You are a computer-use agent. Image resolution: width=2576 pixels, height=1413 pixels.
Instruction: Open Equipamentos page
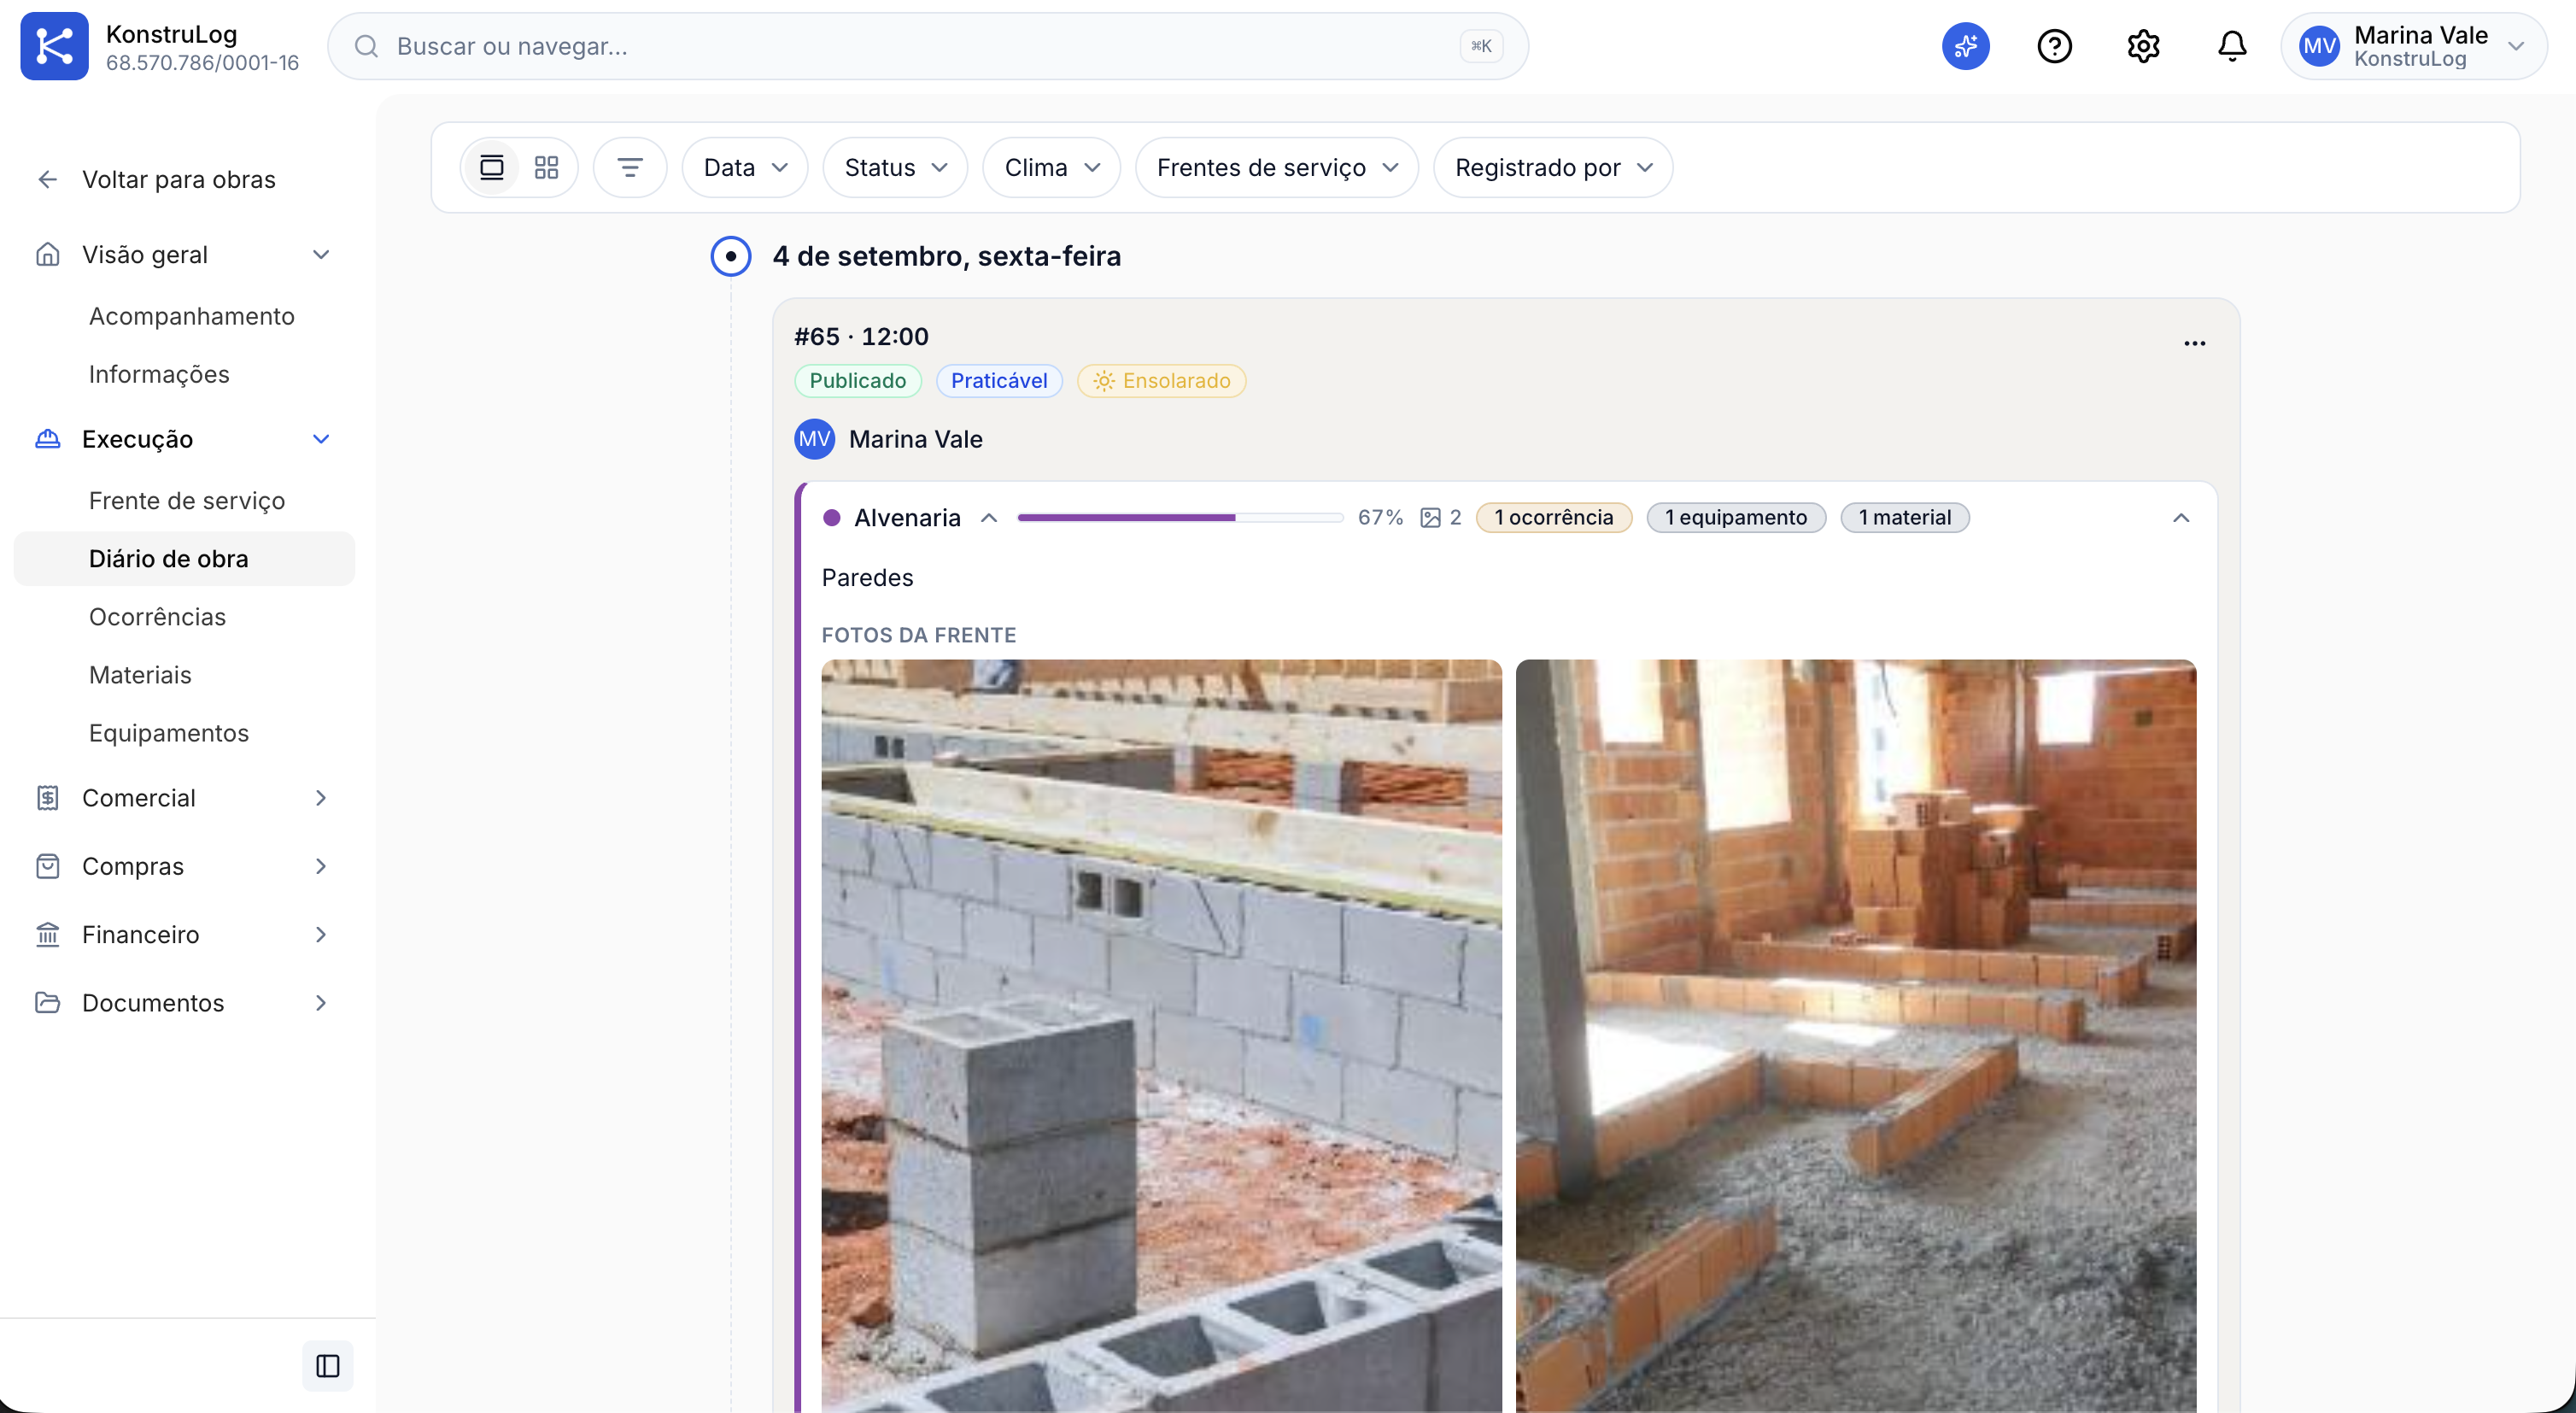tap(169, 732)
